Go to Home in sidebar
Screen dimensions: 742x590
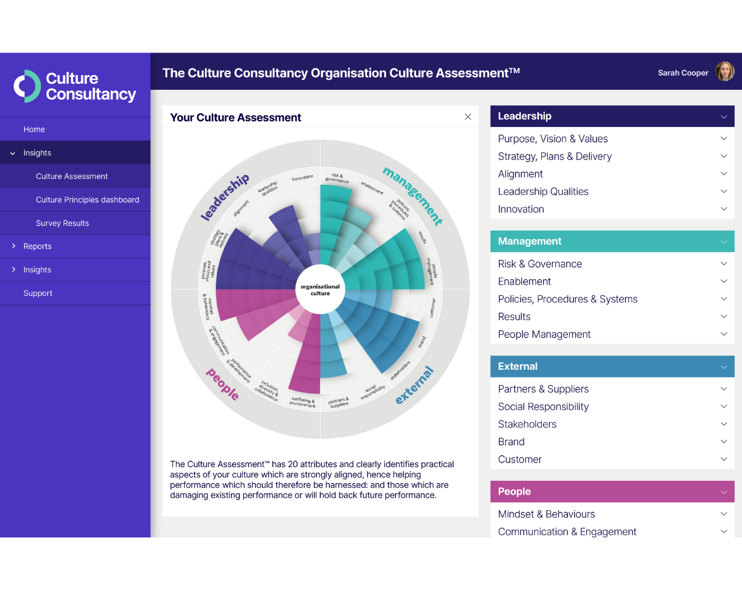point(34,129)
